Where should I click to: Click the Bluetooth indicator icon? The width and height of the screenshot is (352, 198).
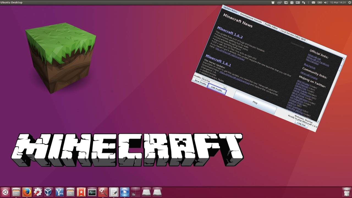[309, 2]
